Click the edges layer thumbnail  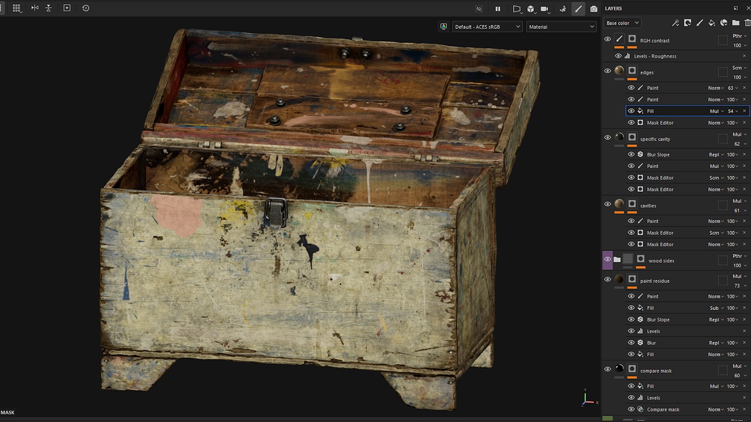point(619,71)
